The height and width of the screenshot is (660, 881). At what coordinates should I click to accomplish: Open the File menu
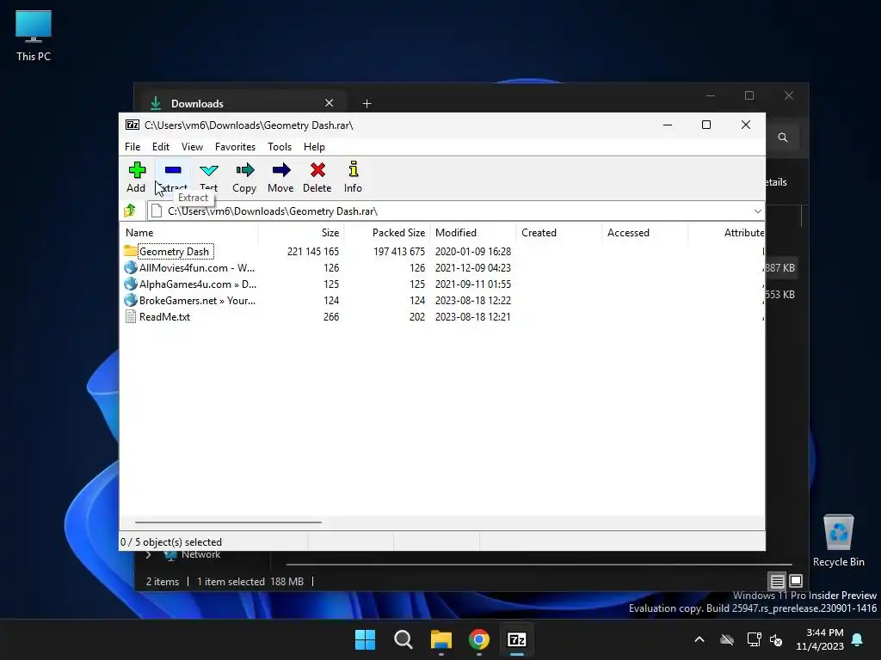point(132,146)
